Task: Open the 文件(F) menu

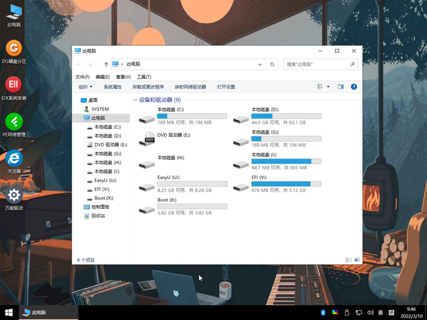Action: click(82, 77)
